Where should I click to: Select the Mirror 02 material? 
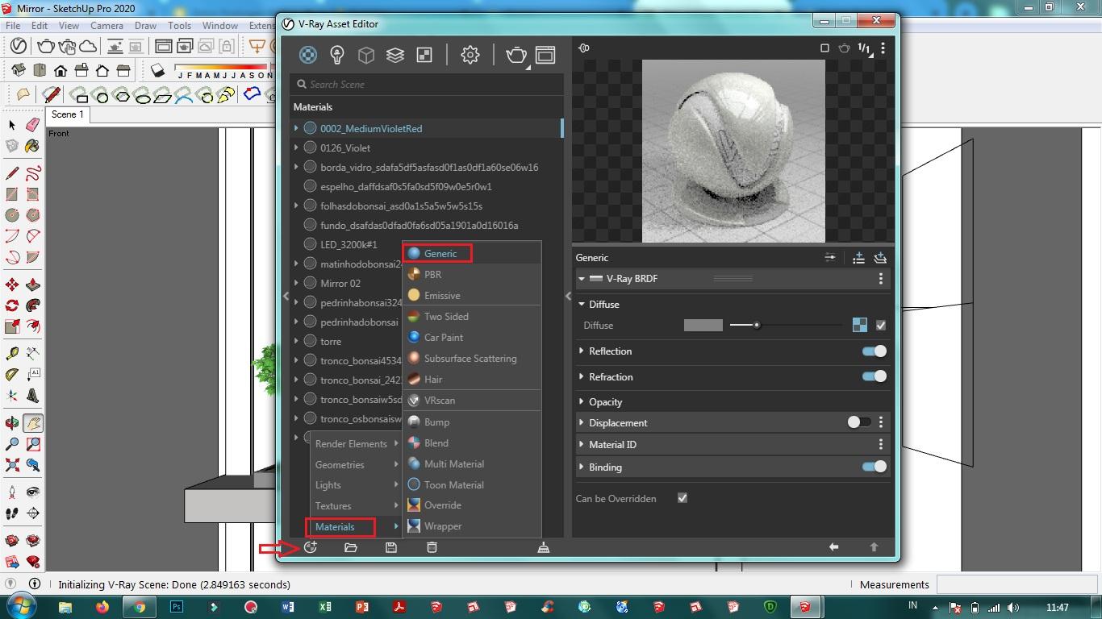tap(340, 284)
